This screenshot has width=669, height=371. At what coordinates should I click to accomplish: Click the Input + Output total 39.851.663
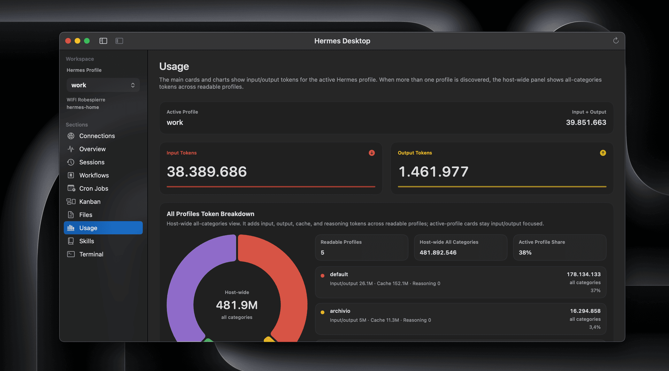[x=586, y=122]
